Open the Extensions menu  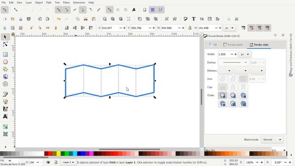click(x=79, y=3)
